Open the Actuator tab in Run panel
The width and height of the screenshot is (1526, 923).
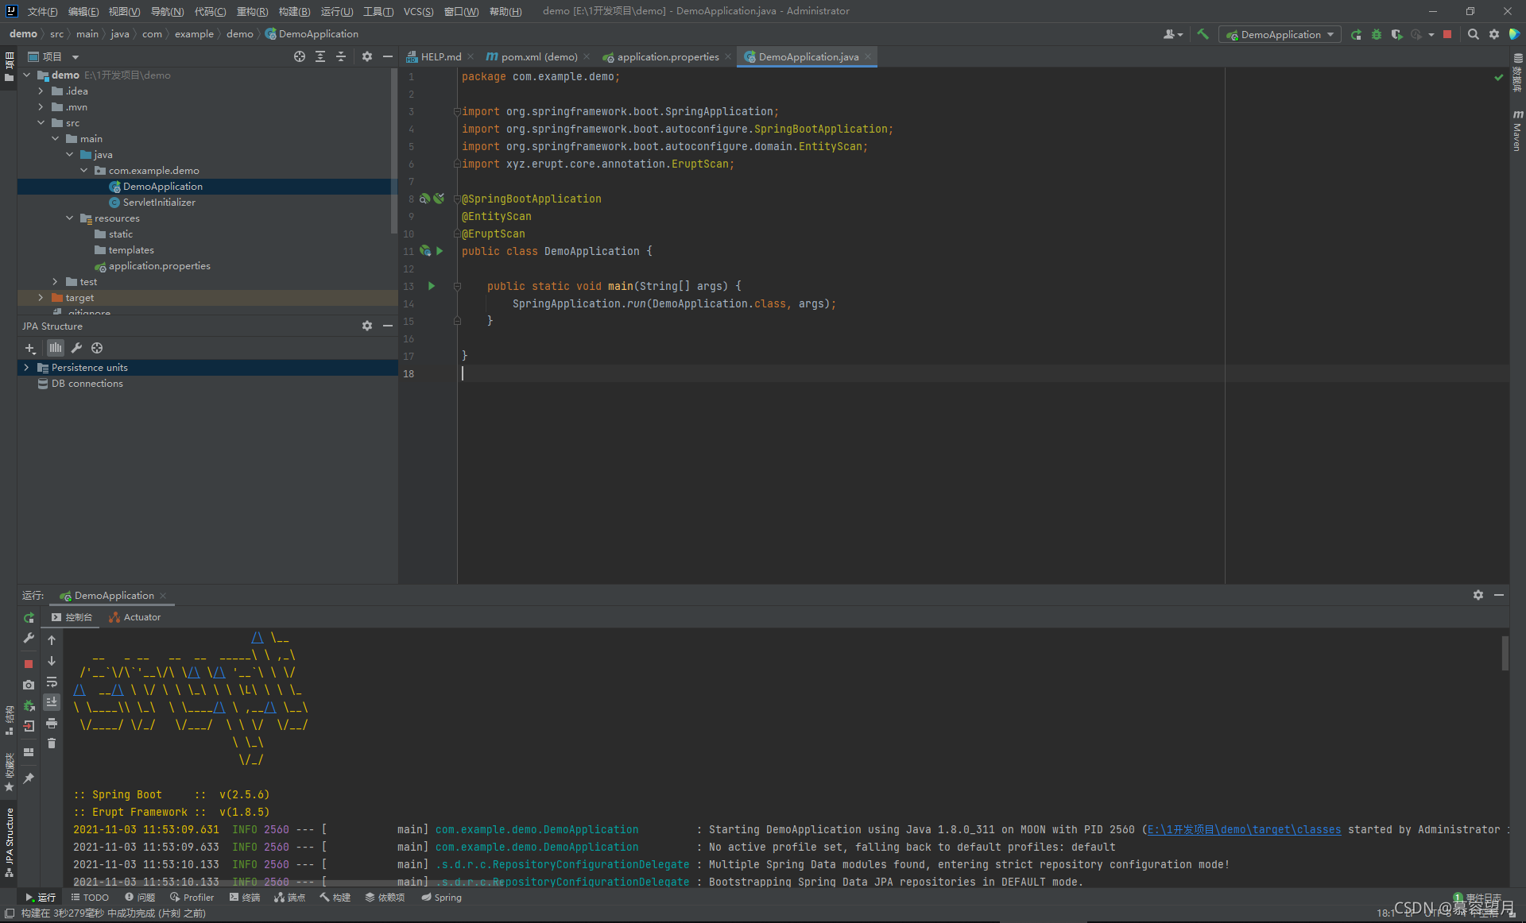click(135, 617)
